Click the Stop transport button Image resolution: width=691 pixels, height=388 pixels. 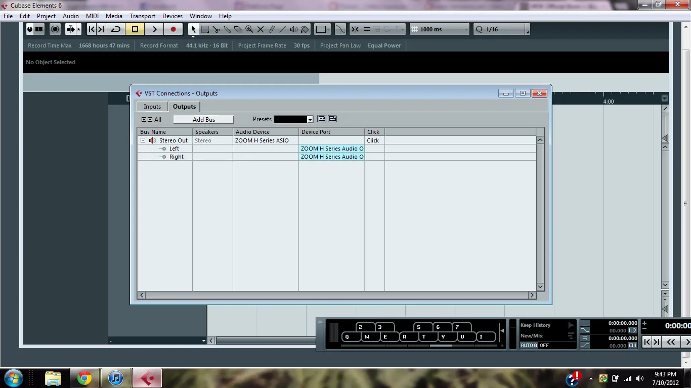pyautogui.click(x=135, y=29)
